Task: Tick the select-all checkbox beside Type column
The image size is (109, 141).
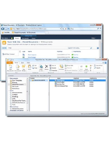Action: (x=20, y=52)
